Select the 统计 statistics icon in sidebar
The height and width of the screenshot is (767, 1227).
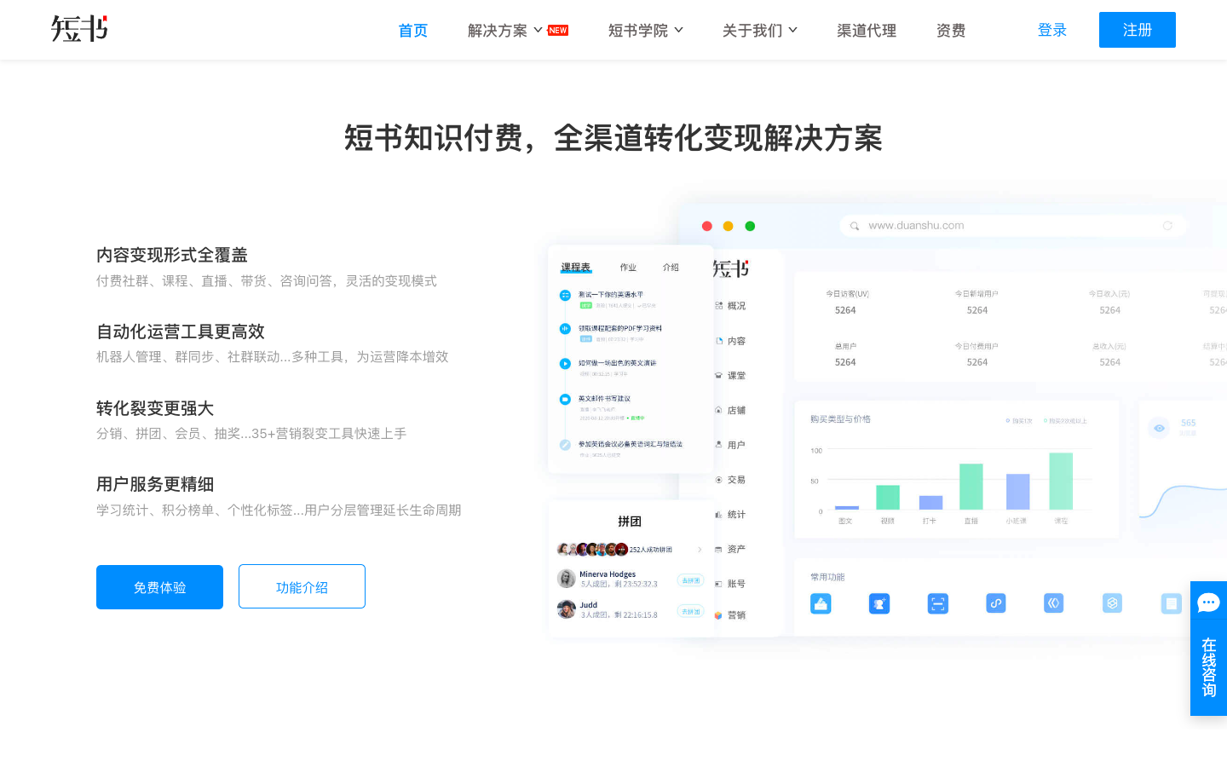(x=720, y=513)
